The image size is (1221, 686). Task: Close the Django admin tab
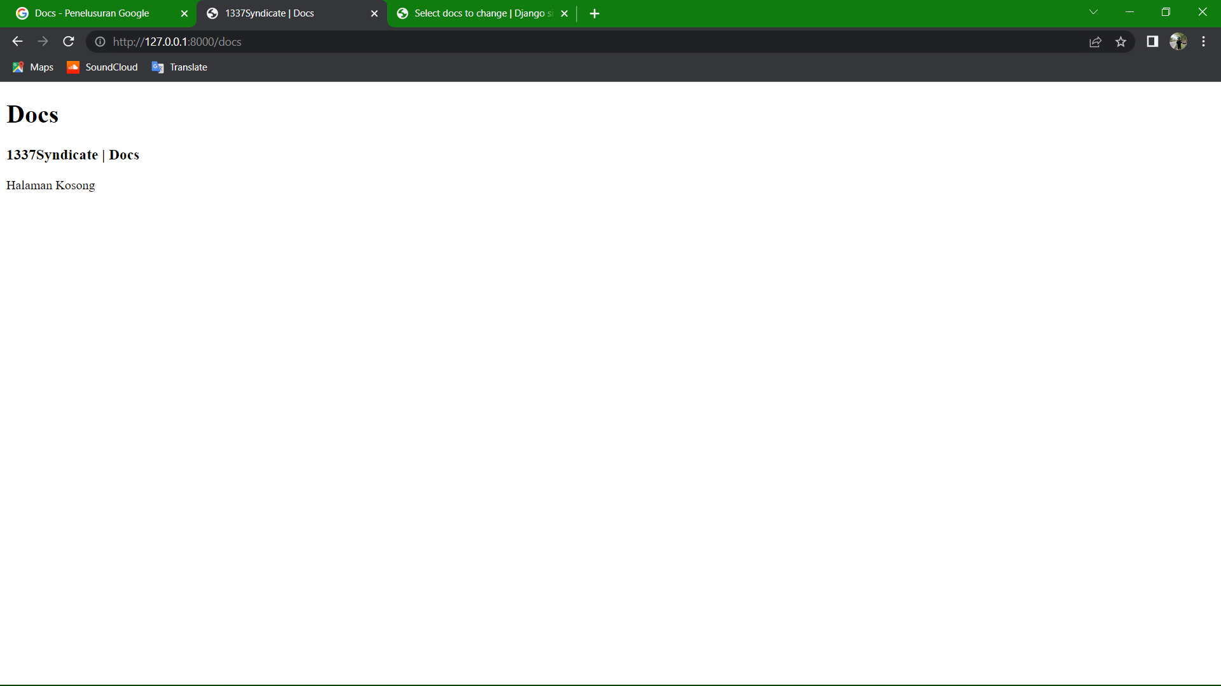click(x=564, y=13)
